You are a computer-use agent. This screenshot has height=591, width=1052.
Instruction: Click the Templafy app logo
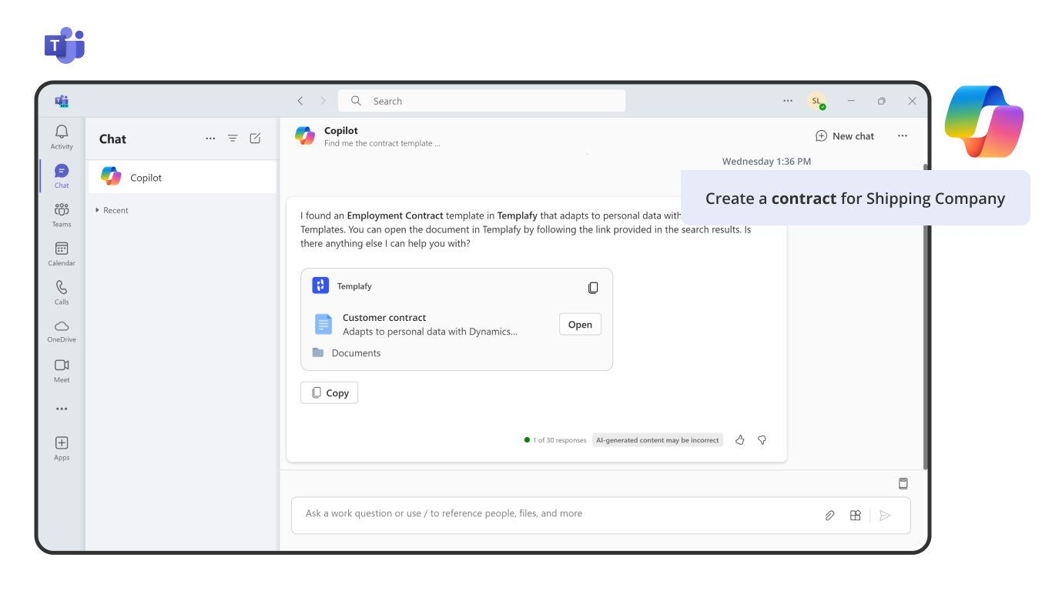tap(320, 285)
